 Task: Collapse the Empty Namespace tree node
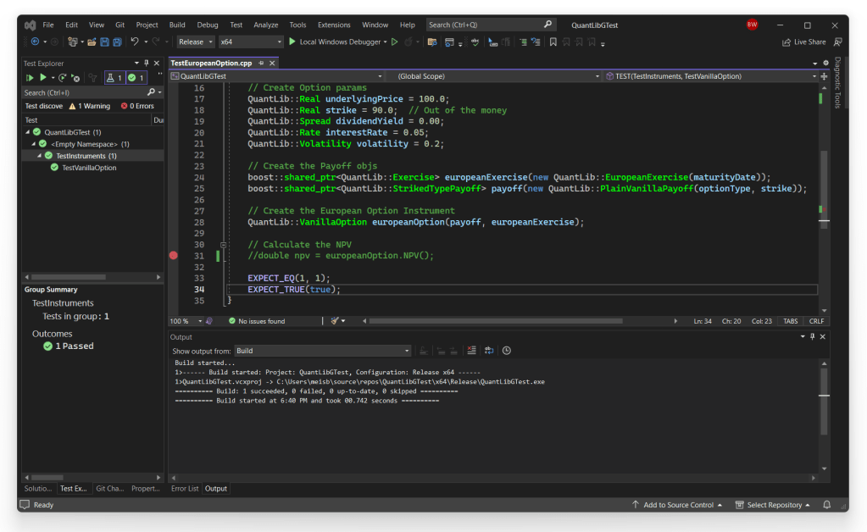pyautogui.click(x=33, y=144)
